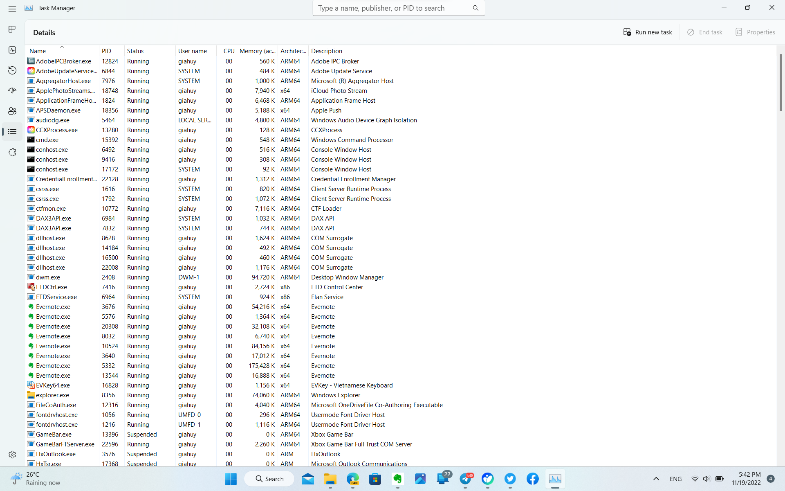Viewport: 785px width, 491px height.
Task: Select AdobeUpdateService process icon
Action: click(31, 71)
